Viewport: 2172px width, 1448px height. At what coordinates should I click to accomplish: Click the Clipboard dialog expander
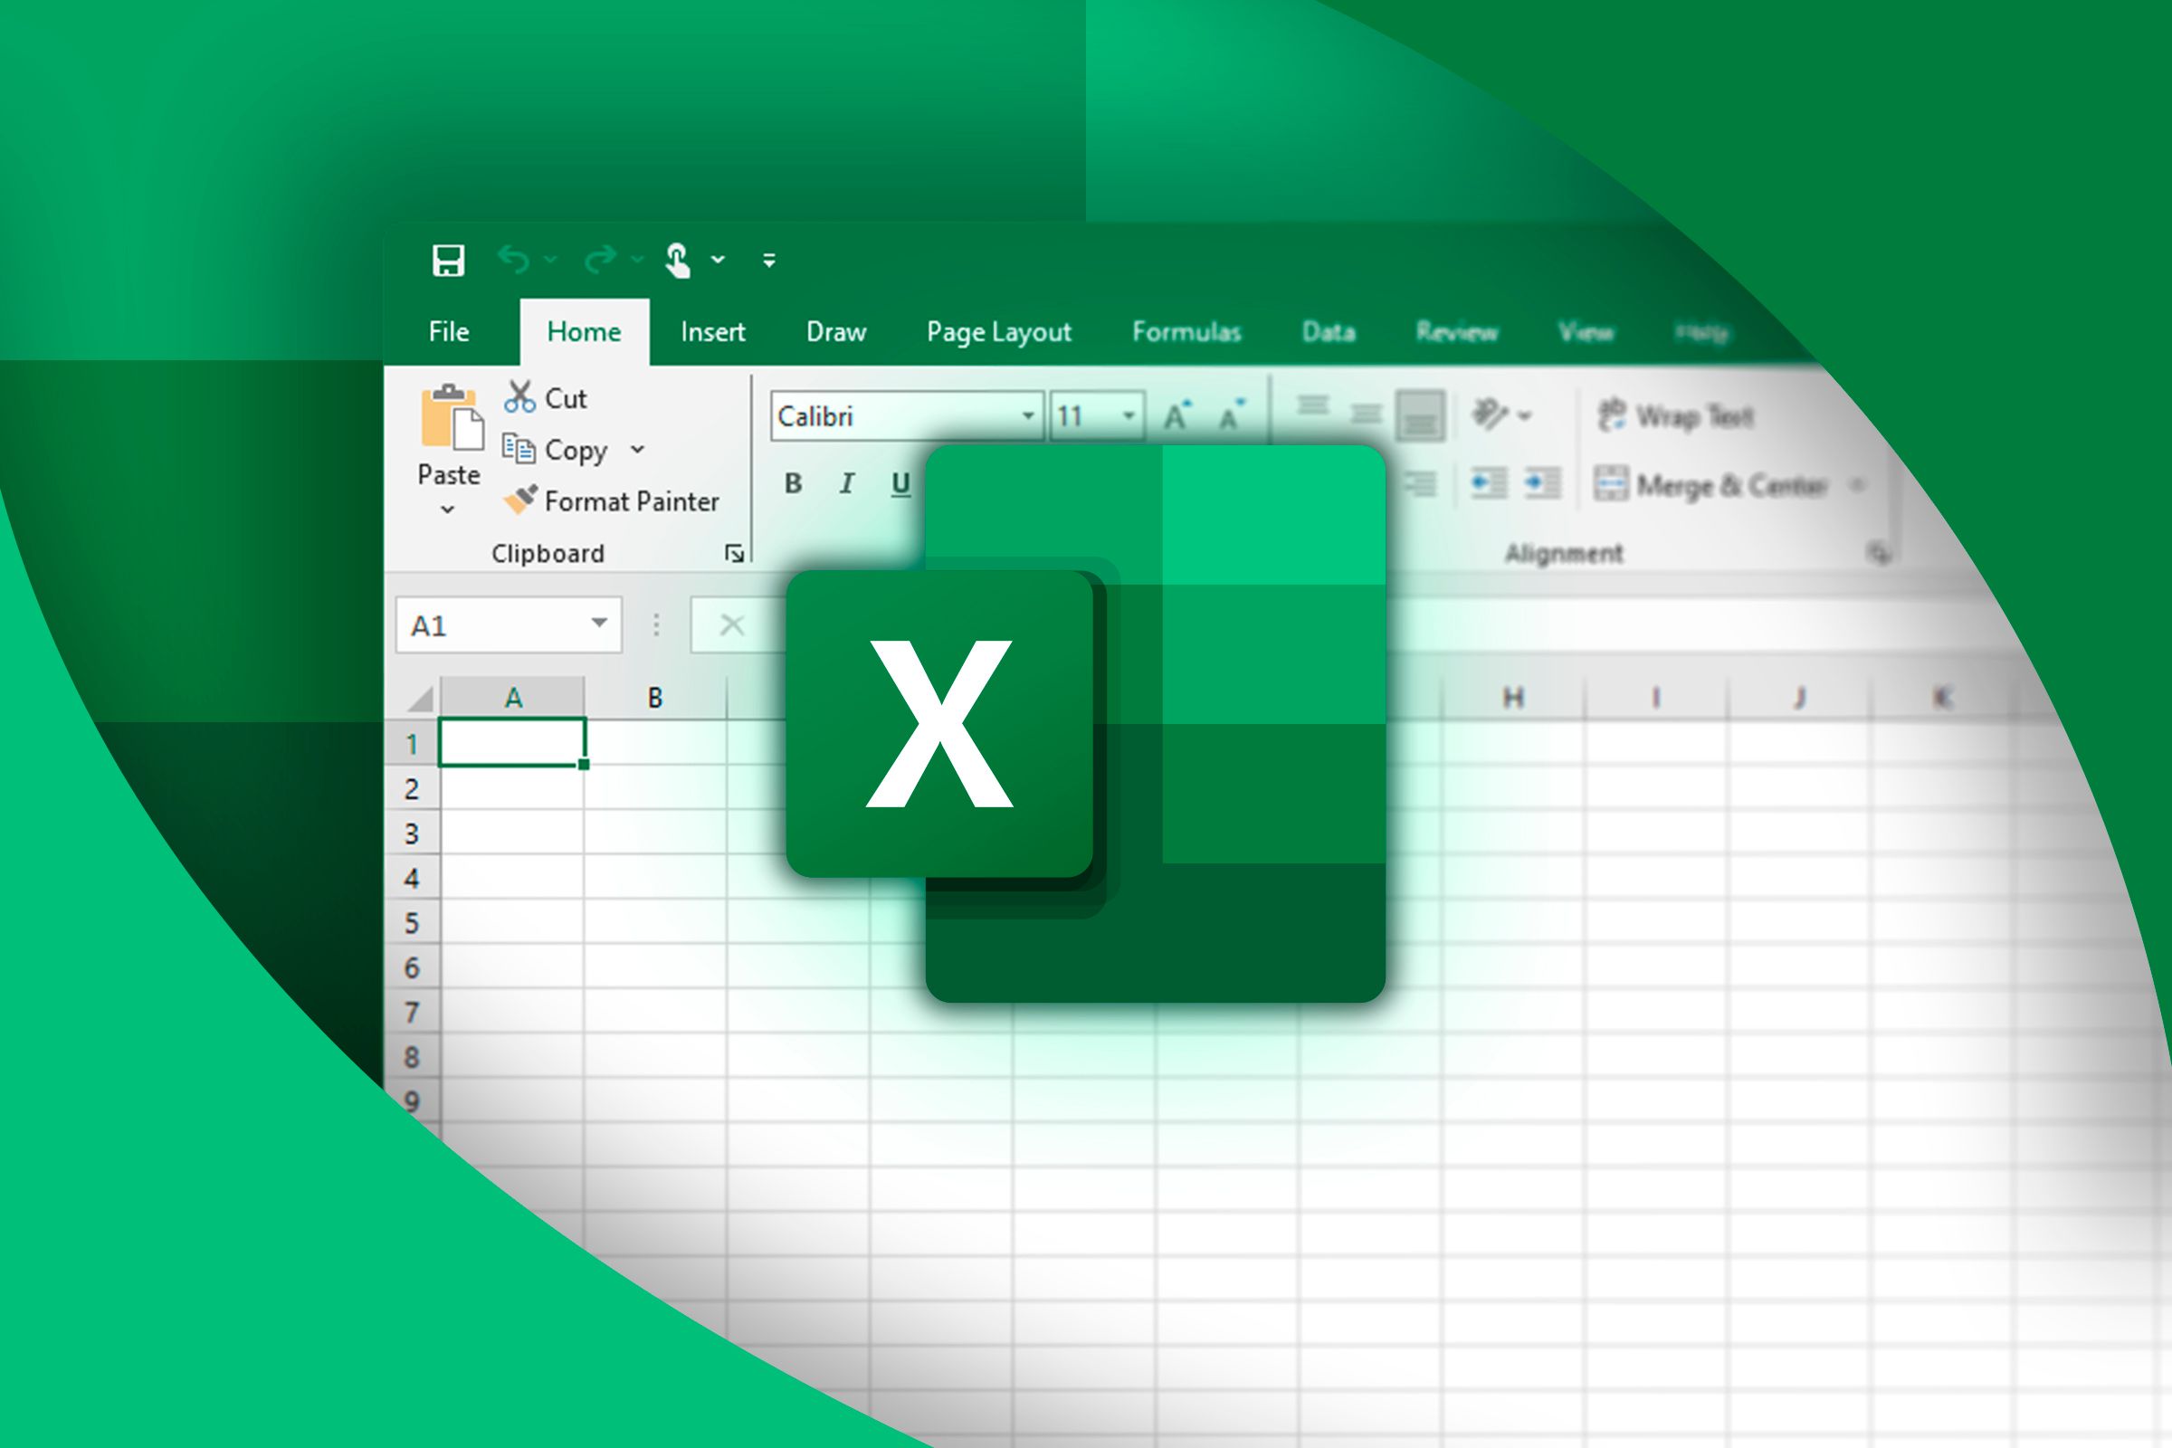(x=737, y=553)
